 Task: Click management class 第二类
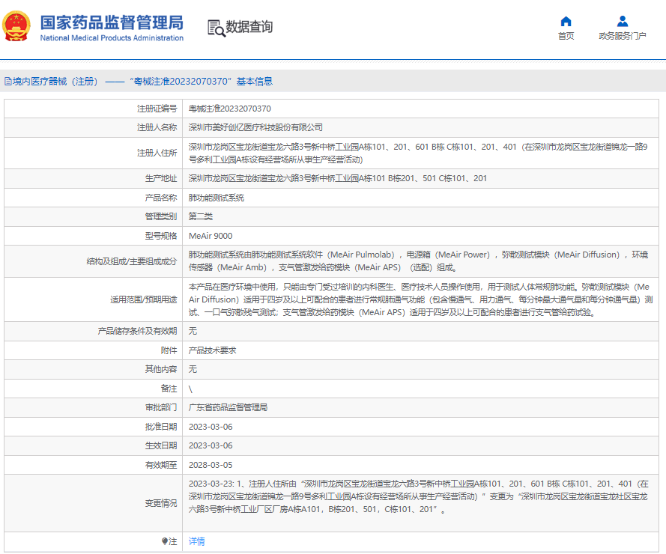tap(201, 216)
